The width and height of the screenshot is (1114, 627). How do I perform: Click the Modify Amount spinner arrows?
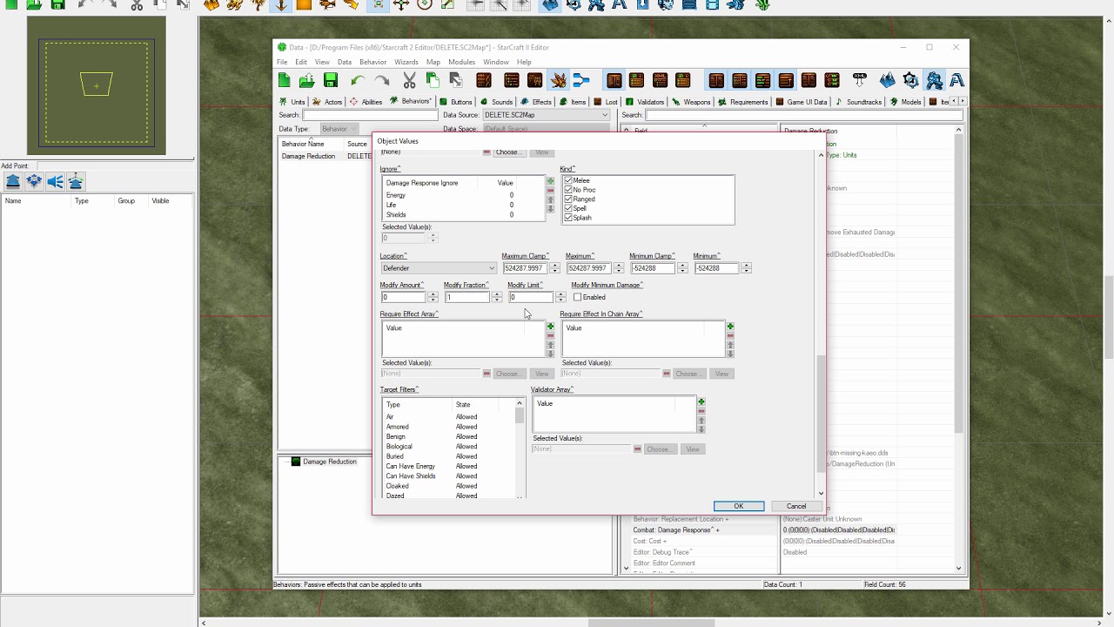click(433, 297)
